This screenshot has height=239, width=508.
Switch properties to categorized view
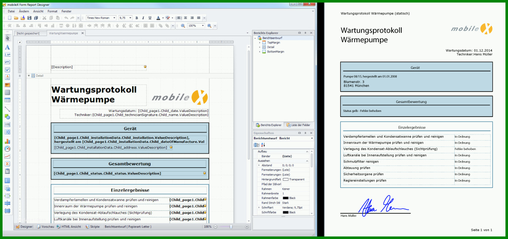[257, 145]
